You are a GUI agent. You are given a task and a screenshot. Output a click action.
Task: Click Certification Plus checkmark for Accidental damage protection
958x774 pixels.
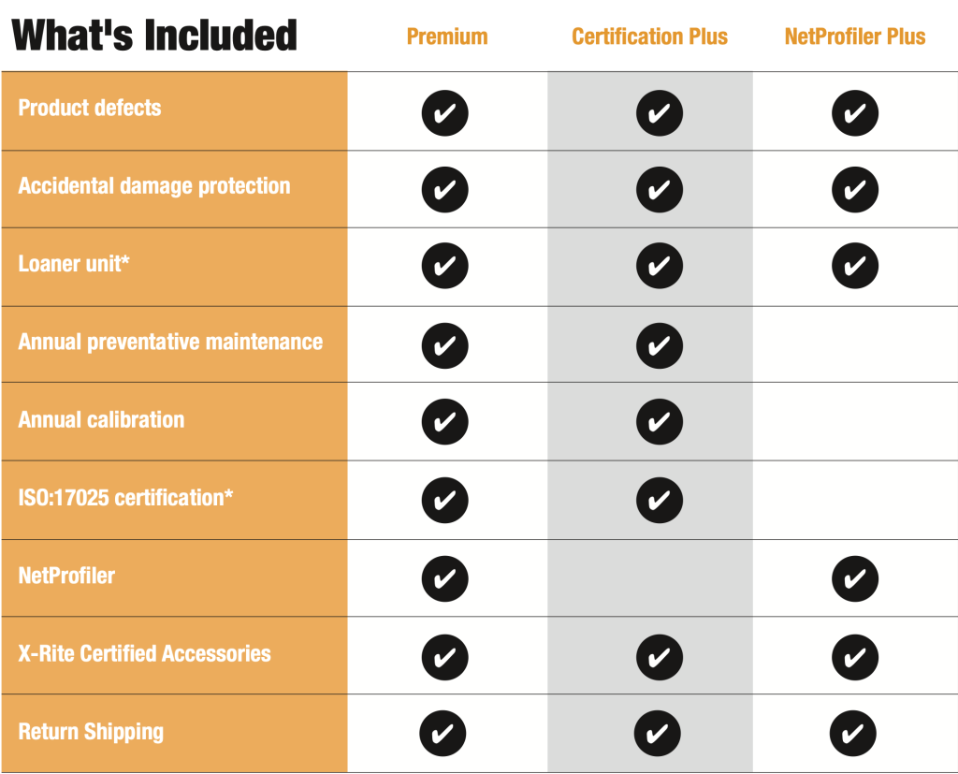[x=659, y=190]
